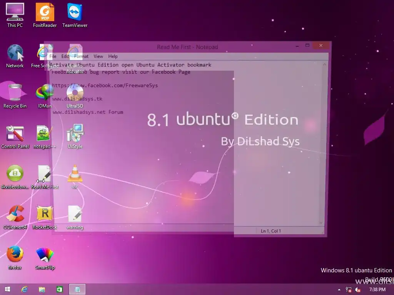Close the Read Me First Notepad window
The image size is (394, 295).
(321, 45)
